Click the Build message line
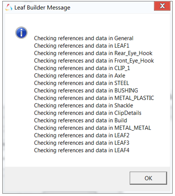Screen dimensions: 175x196 point(81,120)
